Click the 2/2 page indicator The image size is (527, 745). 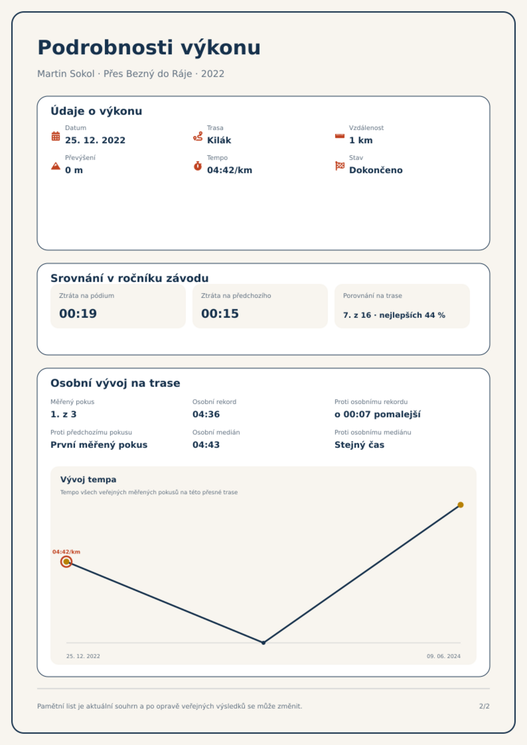pyautogui.click(x=484, y=706)
